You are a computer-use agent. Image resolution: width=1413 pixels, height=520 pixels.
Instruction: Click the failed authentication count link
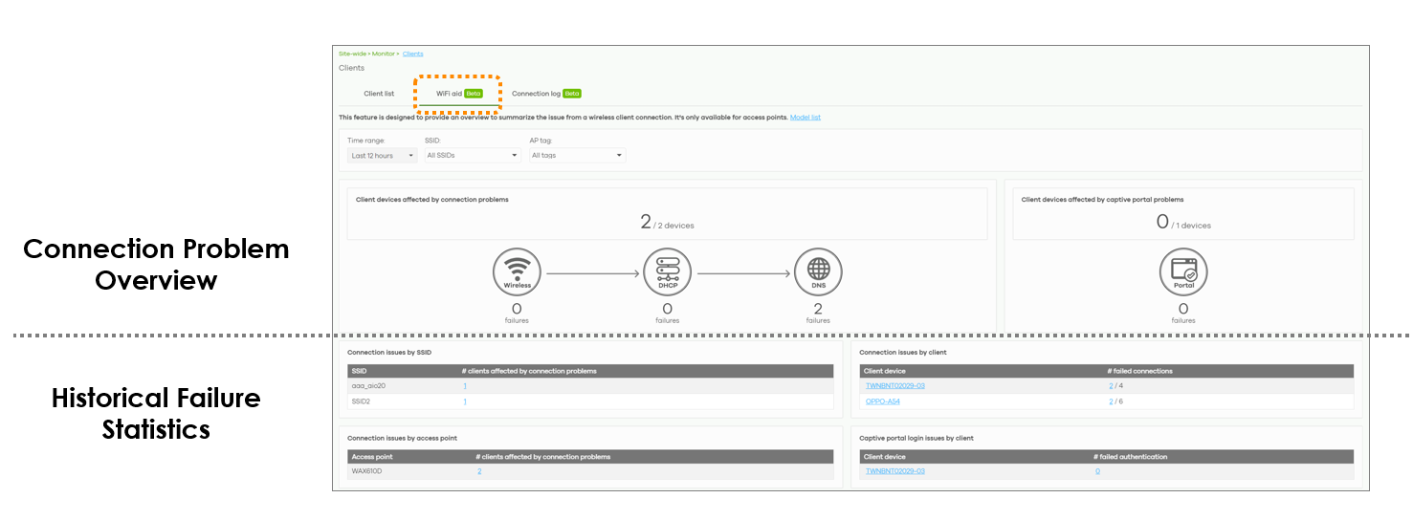pos(1097,471)
